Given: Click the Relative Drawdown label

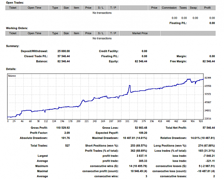Looking at the screenshot, I should (x=173, y=138).
